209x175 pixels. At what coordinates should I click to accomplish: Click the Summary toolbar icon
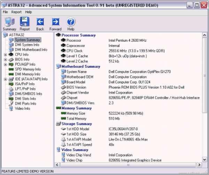[x=9, y=22]
